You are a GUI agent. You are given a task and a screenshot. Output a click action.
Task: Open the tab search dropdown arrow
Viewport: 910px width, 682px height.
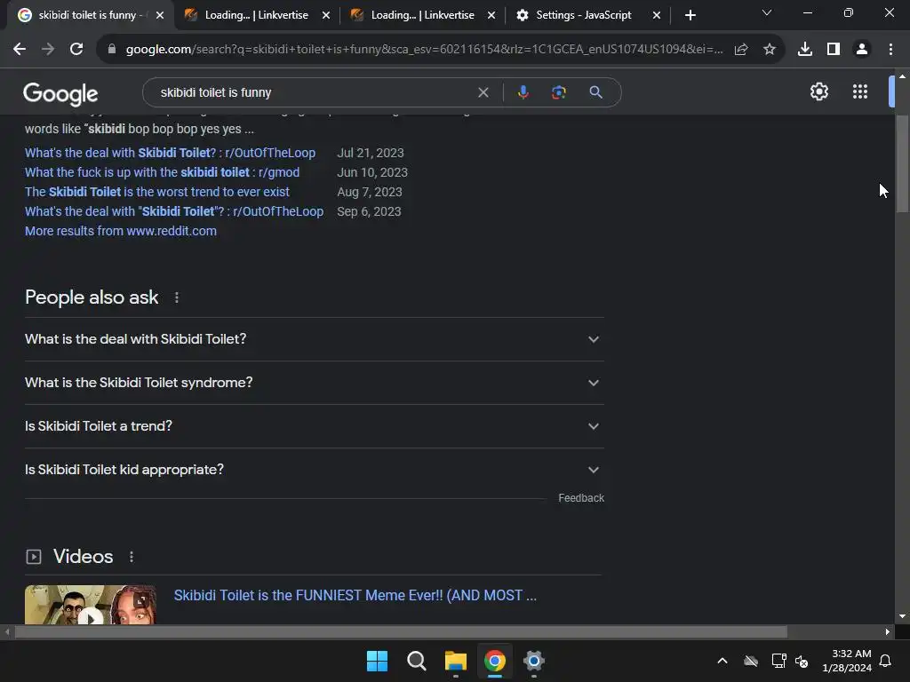[767, 12]
